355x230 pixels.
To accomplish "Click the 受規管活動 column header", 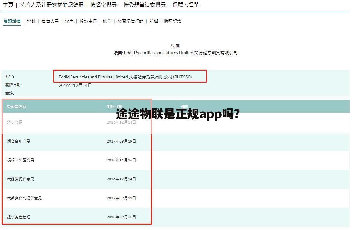I will tap(16, 107).
